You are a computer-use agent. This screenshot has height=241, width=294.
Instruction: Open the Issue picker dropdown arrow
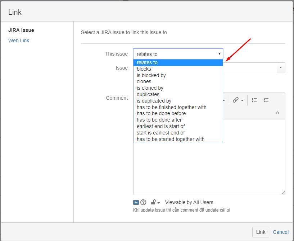[x=281, y=68]
